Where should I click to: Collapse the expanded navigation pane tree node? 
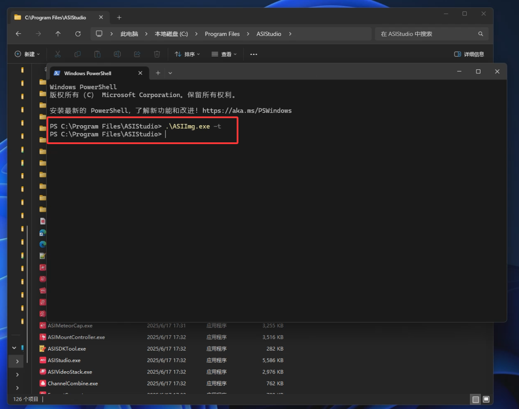(x=14, y=348)
